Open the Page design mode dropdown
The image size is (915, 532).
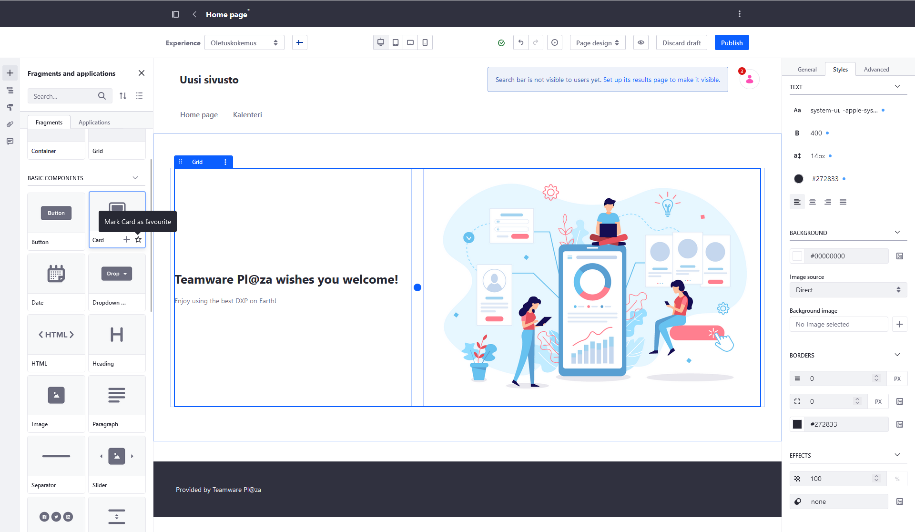tap(598, 42)
